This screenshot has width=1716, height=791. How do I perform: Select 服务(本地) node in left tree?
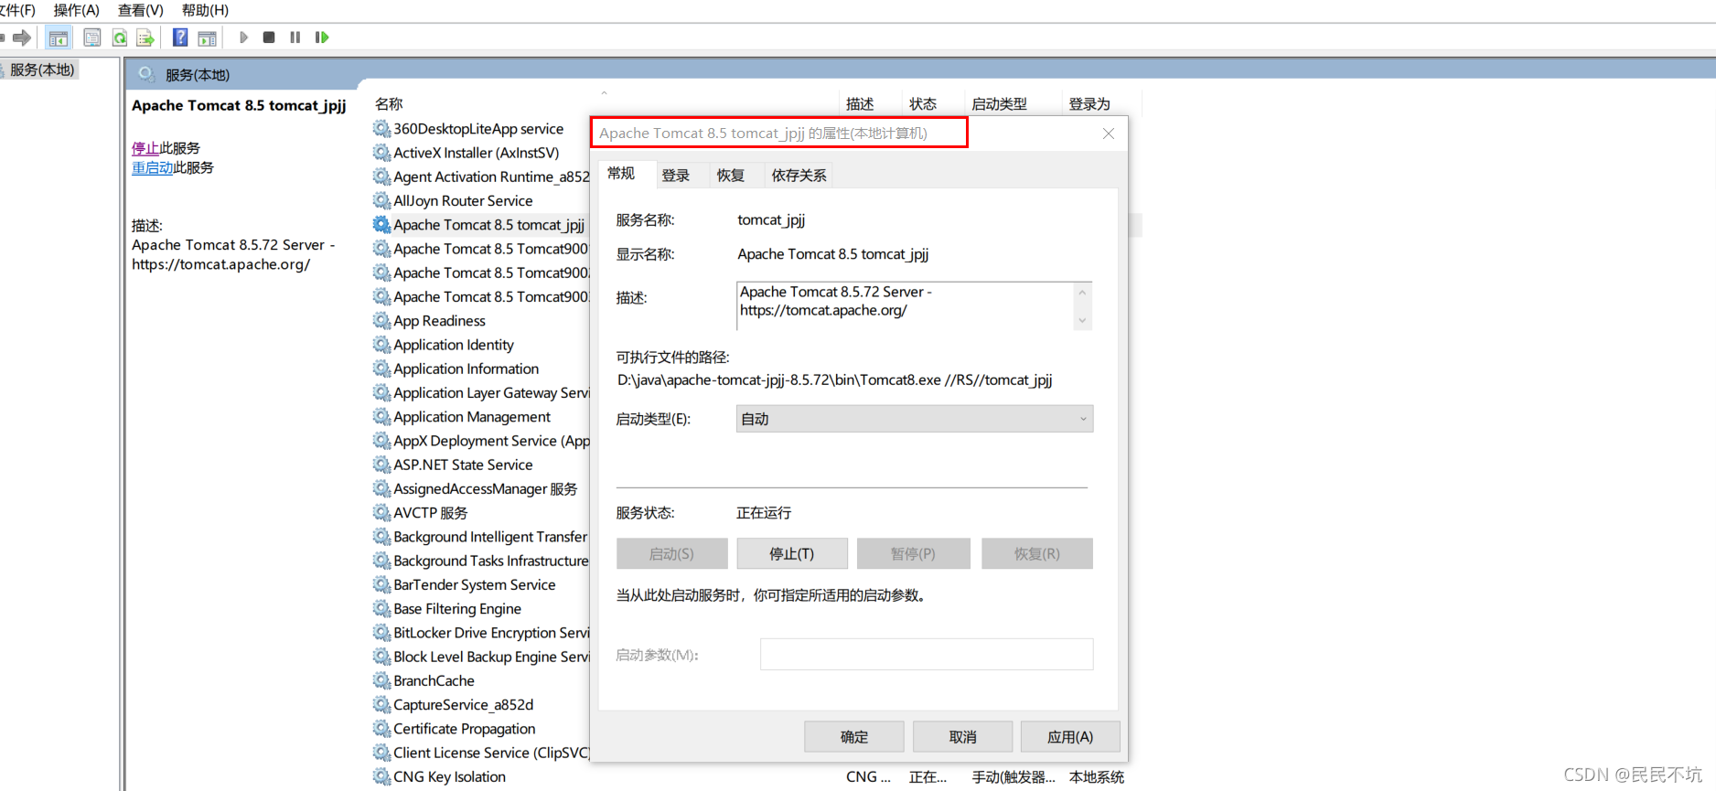pyautogui.click(x=41, y=69)
